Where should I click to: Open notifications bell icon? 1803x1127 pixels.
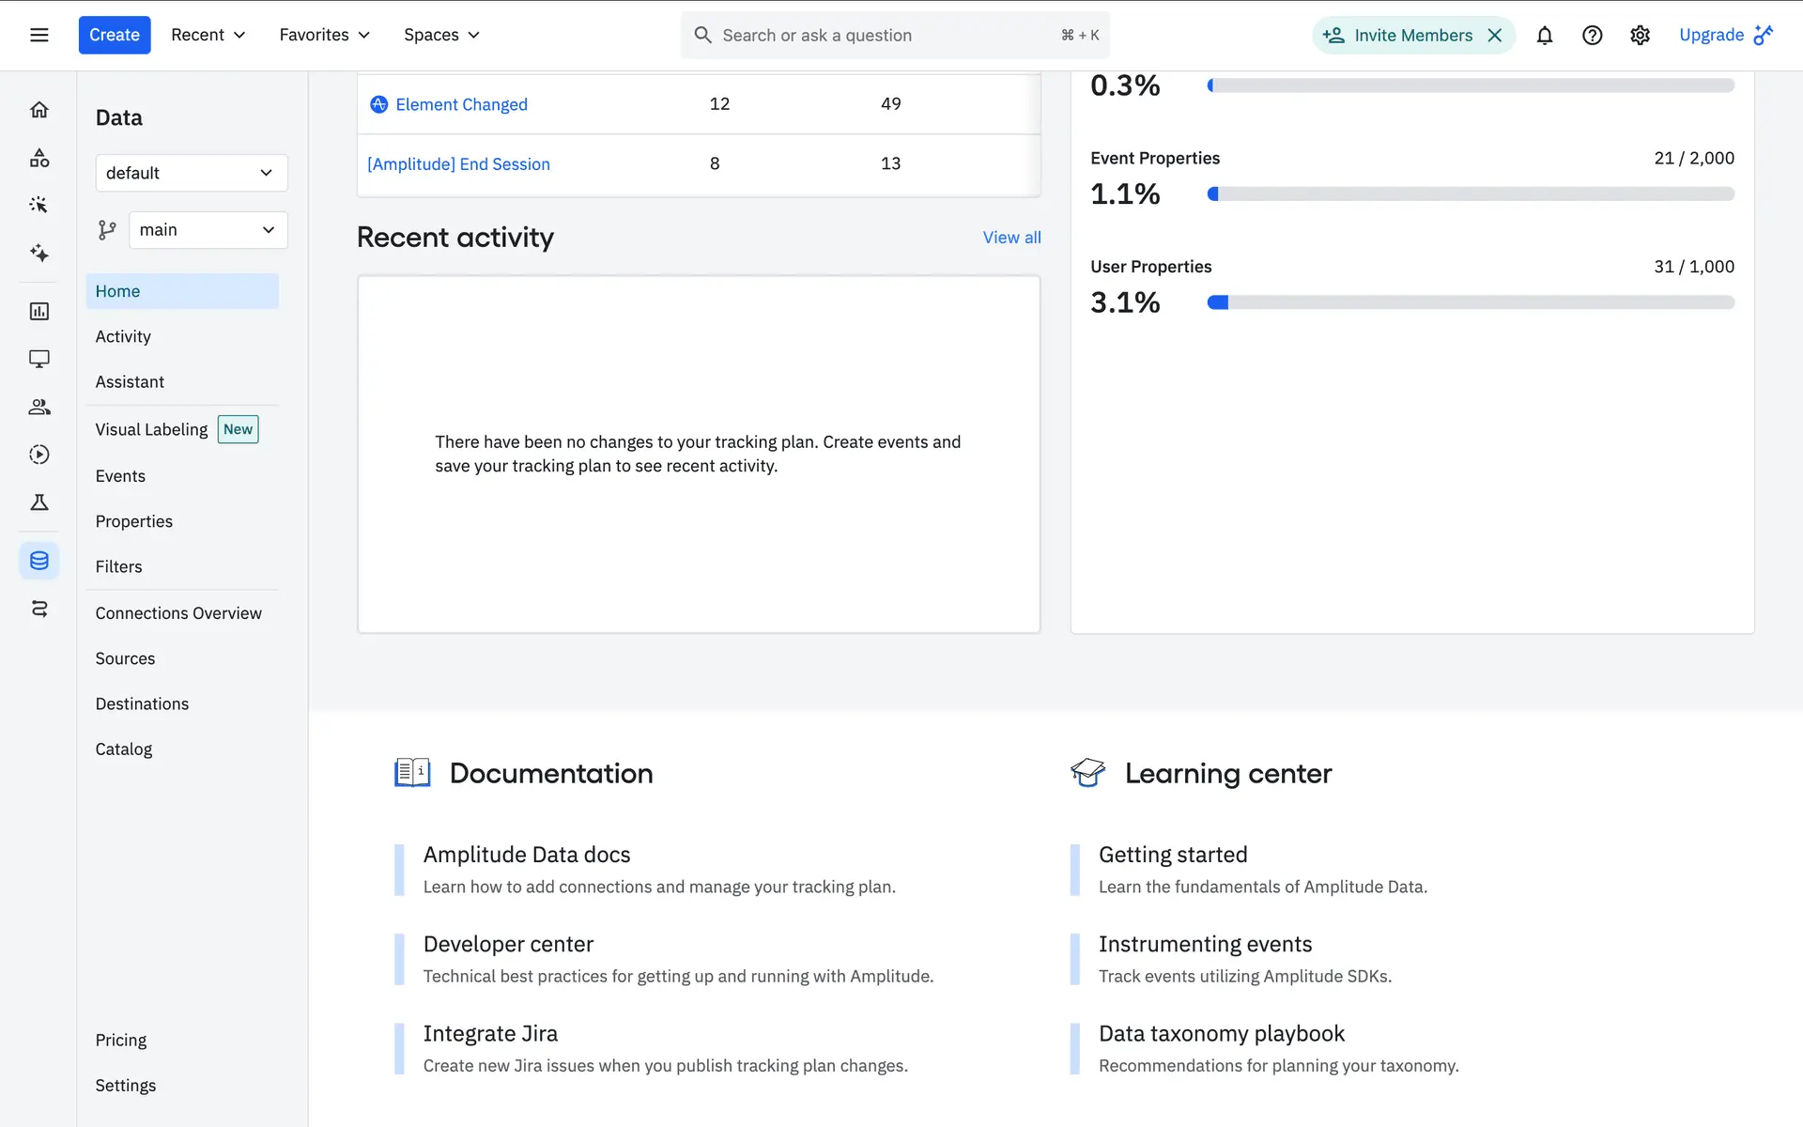[x=1544, y=35]
